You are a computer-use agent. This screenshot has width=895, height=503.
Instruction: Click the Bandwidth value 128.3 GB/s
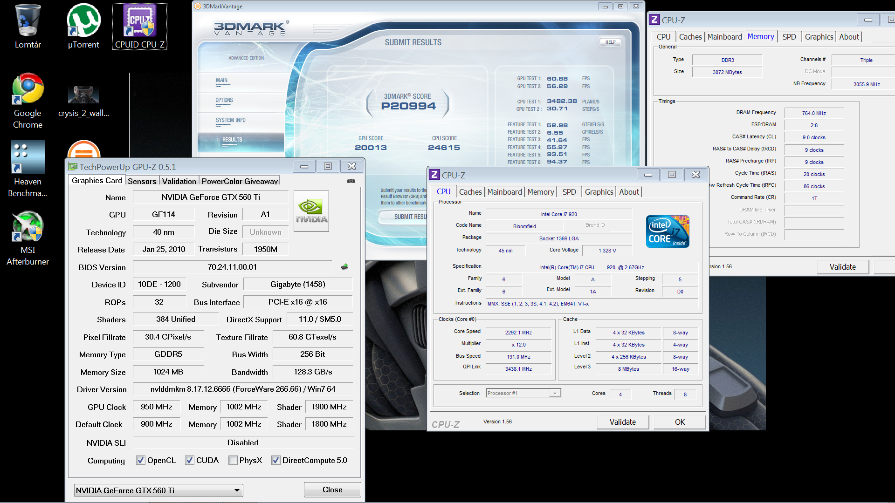coord(313,372)
